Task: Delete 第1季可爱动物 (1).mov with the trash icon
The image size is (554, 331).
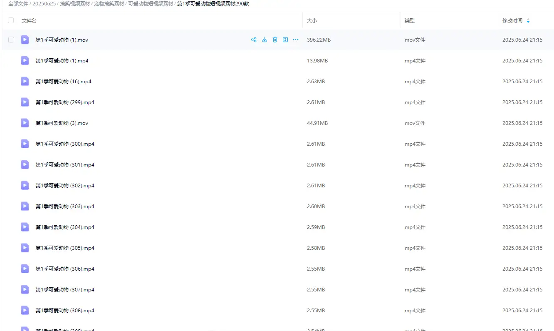Action: 275,40
